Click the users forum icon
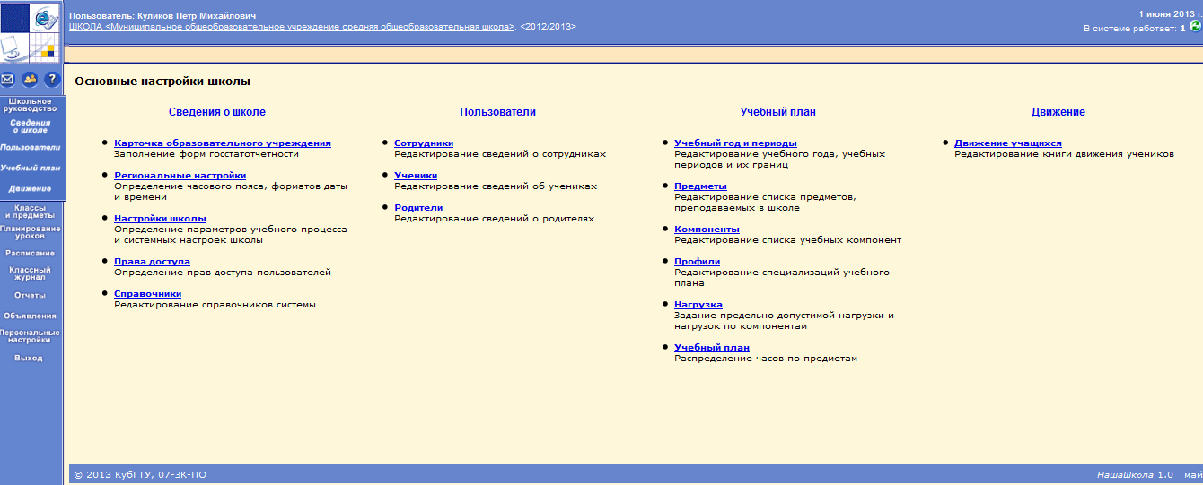This screenshot has width=1203, height=485. pyautogui.click(x=31, y=80)
